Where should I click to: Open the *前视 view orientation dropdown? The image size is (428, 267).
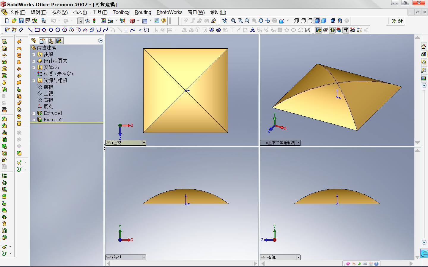coord(144,257)
